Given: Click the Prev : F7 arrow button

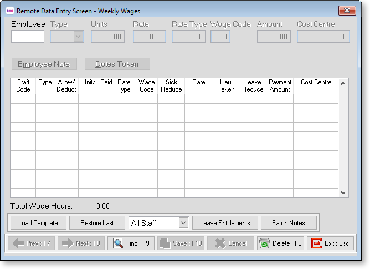Looking at the screenshot, I should tap(31, 243).
